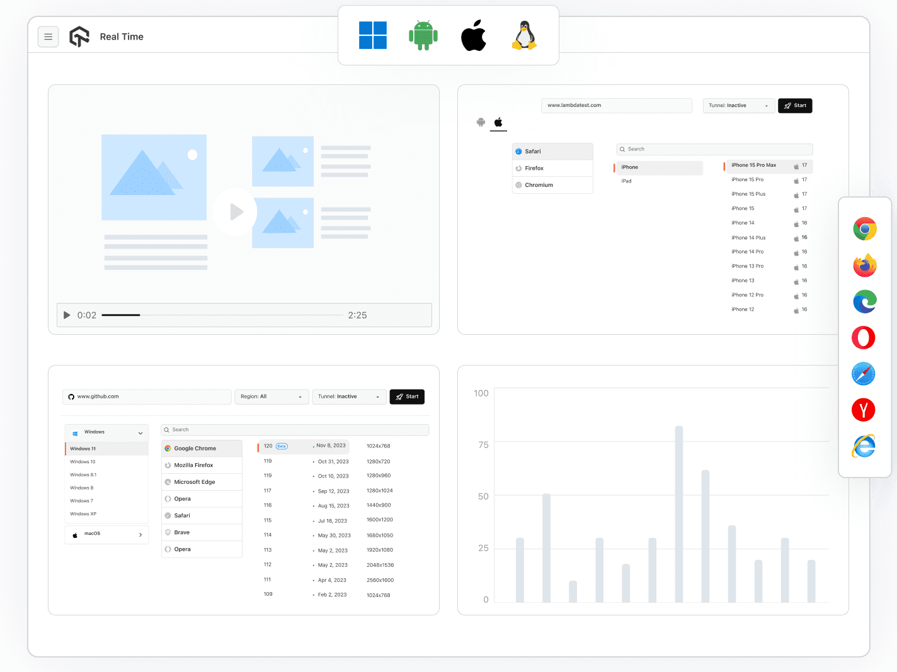Viewport: 897px width, 672px height.
Task: Click the www.lambdatest.com URL field
Action: click(x=616, y=106)
